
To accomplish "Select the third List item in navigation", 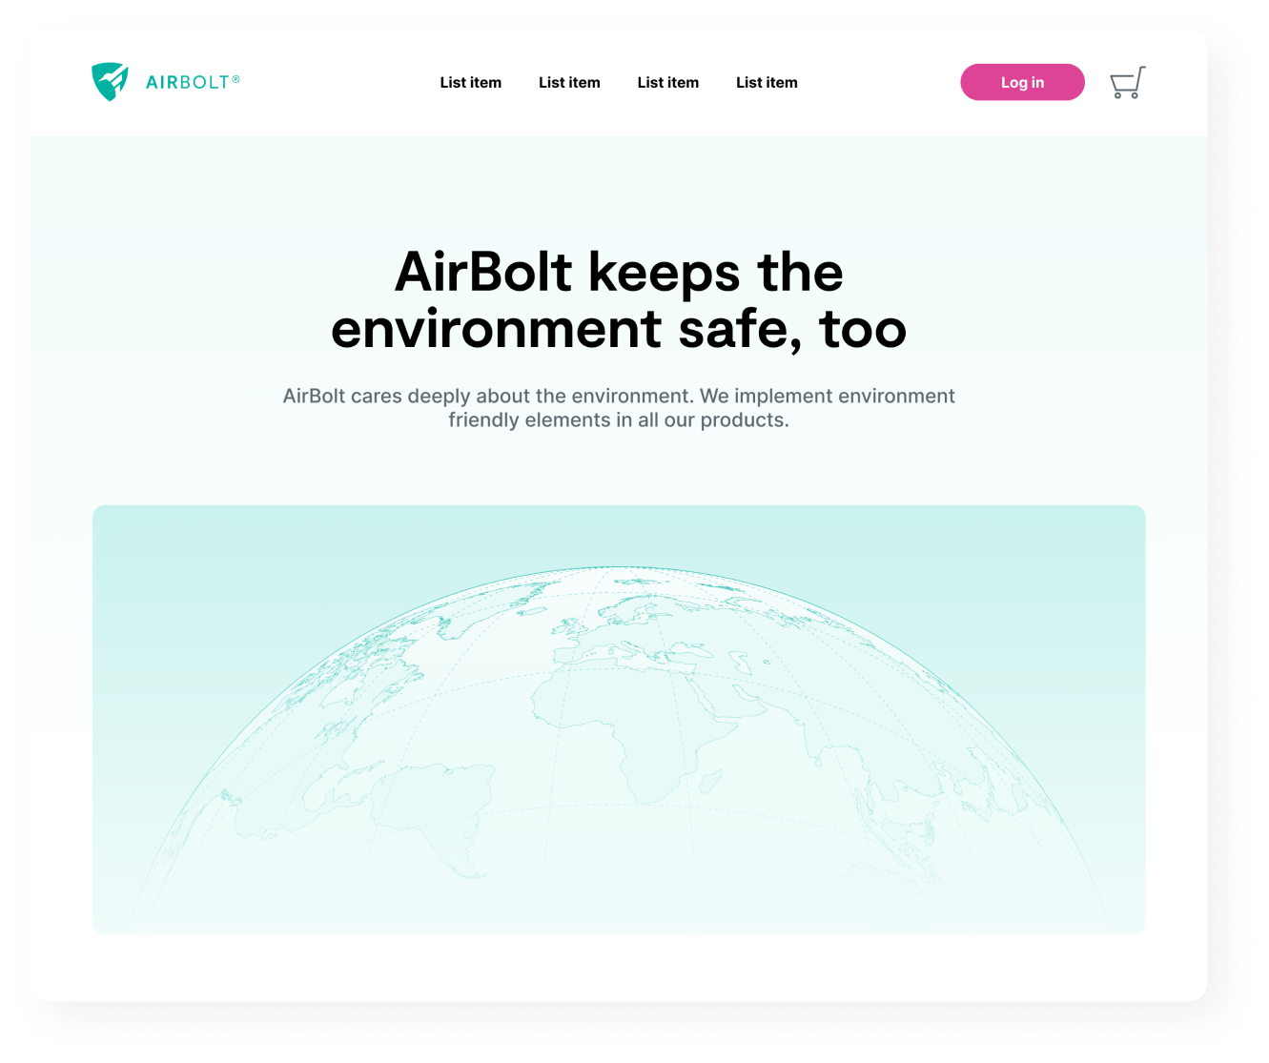I will coord(668,83).
